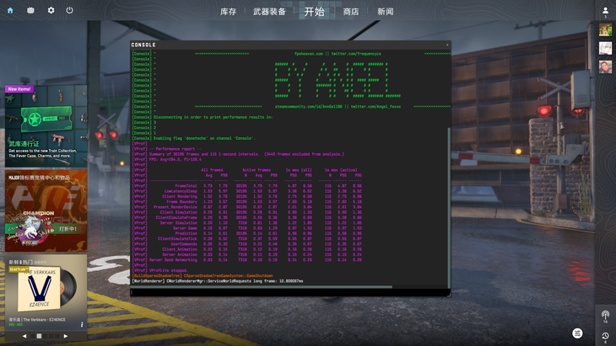Click the fpsheaven.com text in console

pos(309,54)
